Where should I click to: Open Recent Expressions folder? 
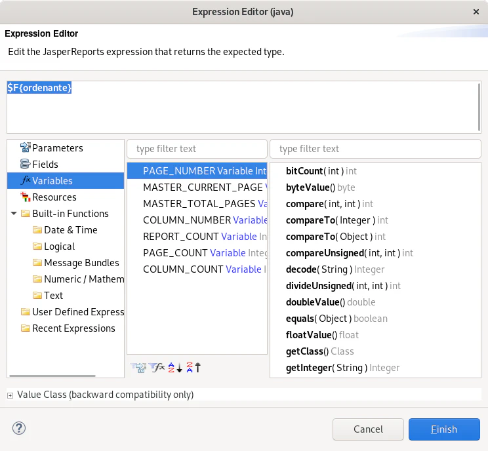73,328
